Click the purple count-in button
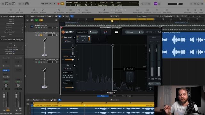 (155, 4)
